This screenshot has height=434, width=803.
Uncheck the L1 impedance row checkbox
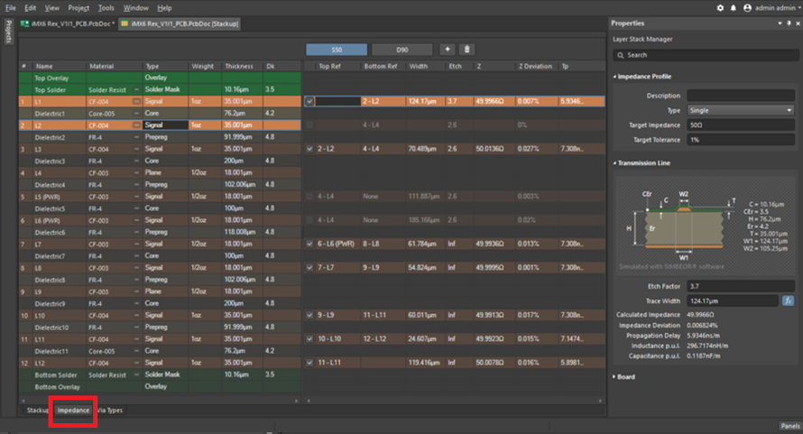coord(309,102)
